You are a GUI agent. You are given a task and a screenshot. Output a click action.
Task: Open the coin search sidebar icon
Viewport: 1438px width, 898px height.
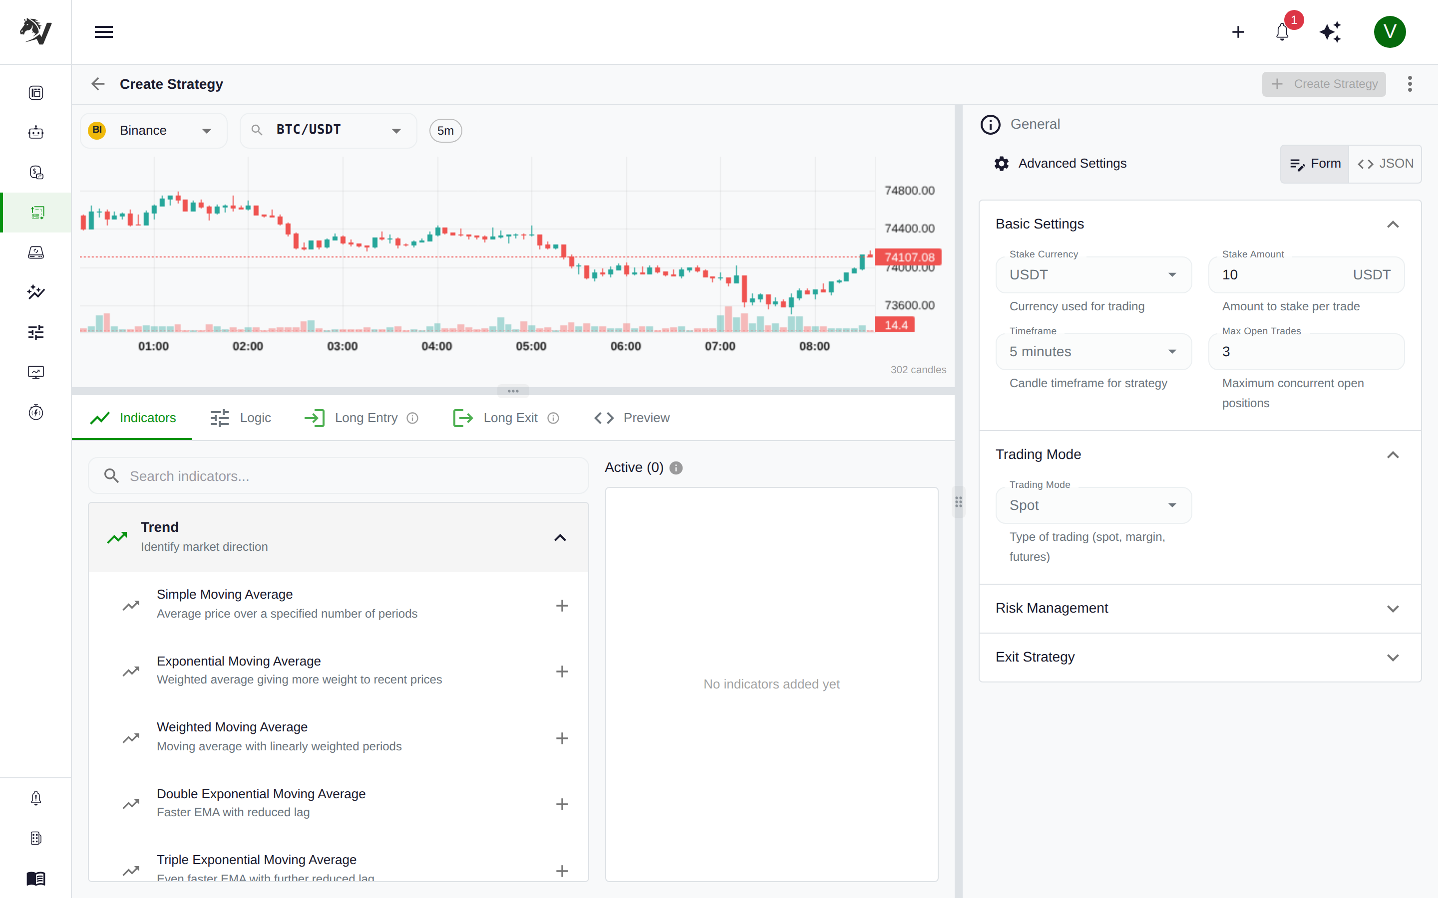[x=35, y=172]
